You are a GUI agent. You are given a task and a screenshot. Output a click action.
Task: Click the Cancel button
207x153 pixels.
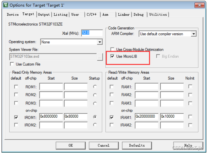(104, 145)
